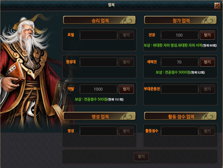Click the 활동점수 받기 button
This screenshot has width=223, height=168.
tap(207, 131)
